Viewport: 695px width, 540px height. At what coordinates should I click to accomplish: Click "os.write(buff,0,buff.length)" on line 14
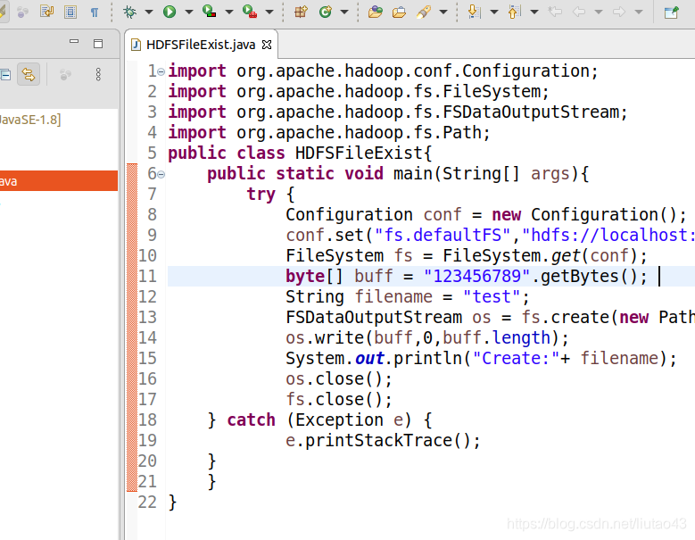click(422, 337)
